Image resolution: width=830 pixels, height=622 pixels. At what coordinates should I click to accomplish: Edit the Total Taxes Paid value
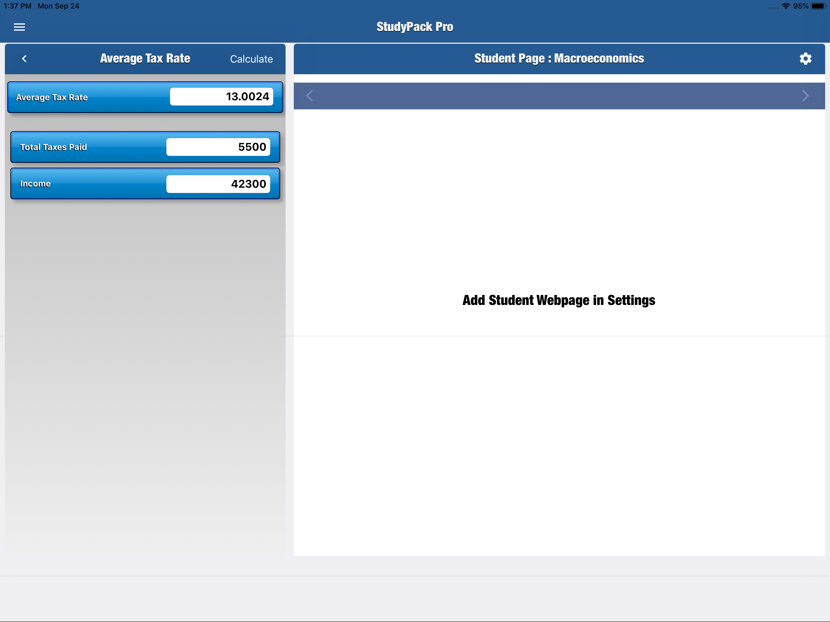pyautogui.click(x=218, y=147)
